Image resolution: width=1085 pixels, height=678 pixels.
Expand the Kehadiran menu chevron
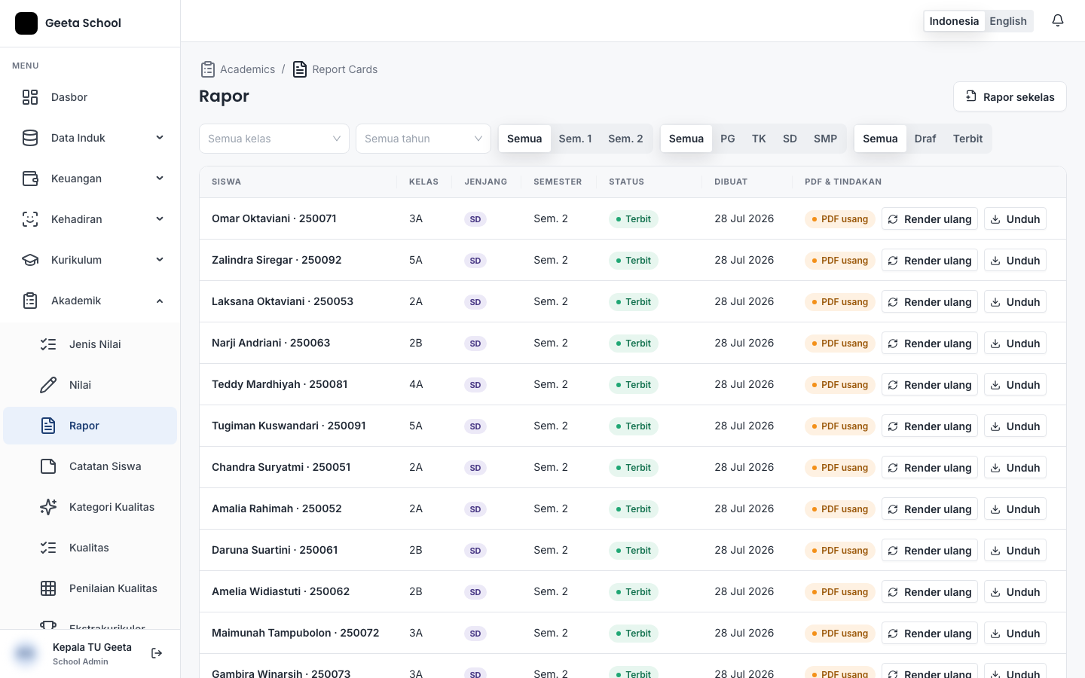pos(160,219)
